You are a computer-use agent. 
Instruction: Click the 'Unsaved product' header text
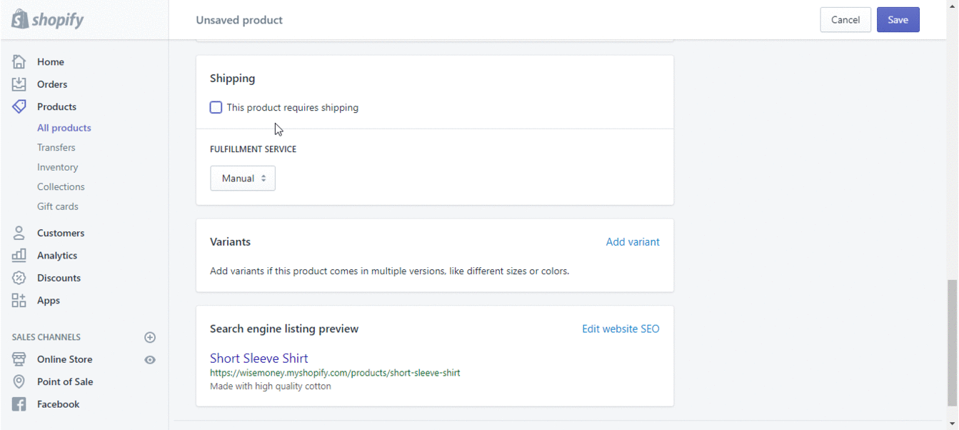coord(239,20)
